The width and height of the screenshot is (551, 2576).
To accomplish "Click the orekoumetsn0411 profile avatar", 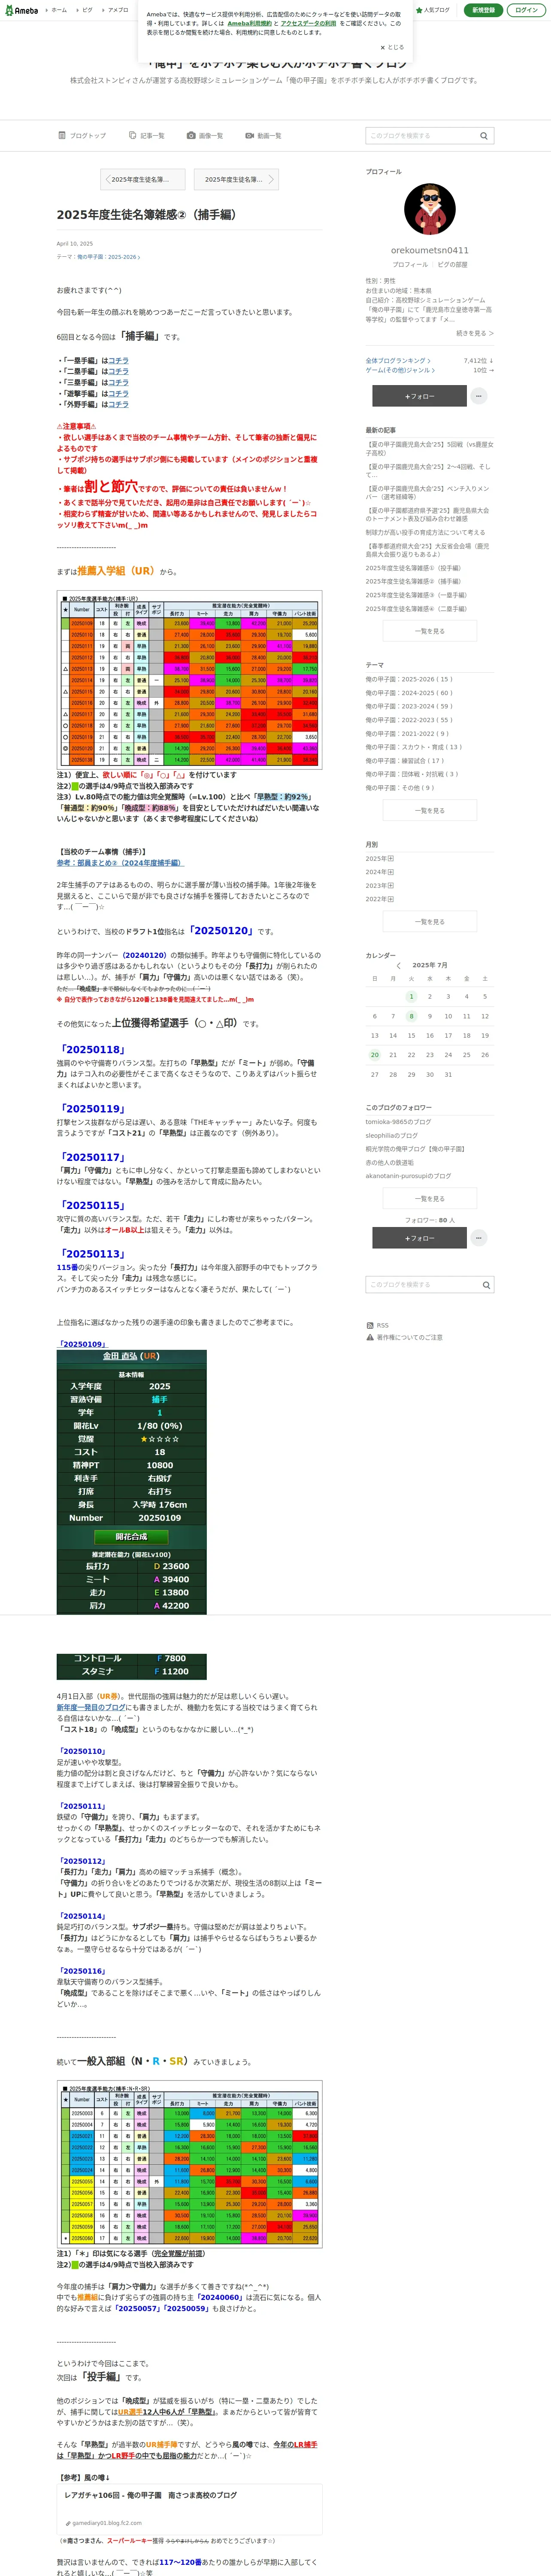I will (430, 210).
